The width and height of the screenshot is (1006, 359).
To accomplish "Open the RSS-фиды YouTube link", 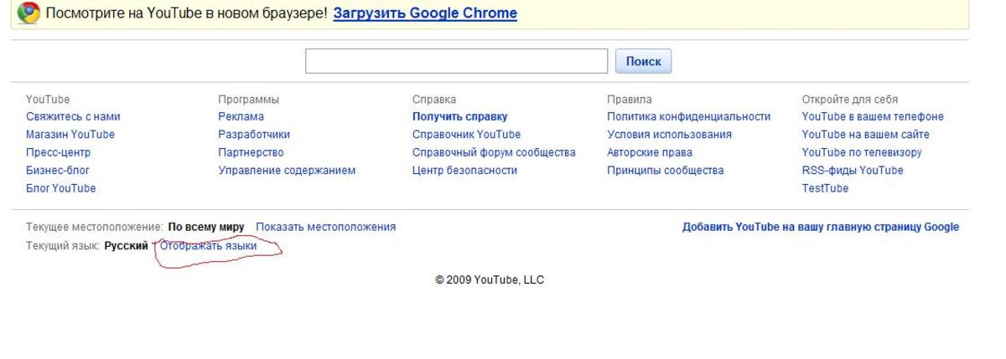I will pos(853,171).
